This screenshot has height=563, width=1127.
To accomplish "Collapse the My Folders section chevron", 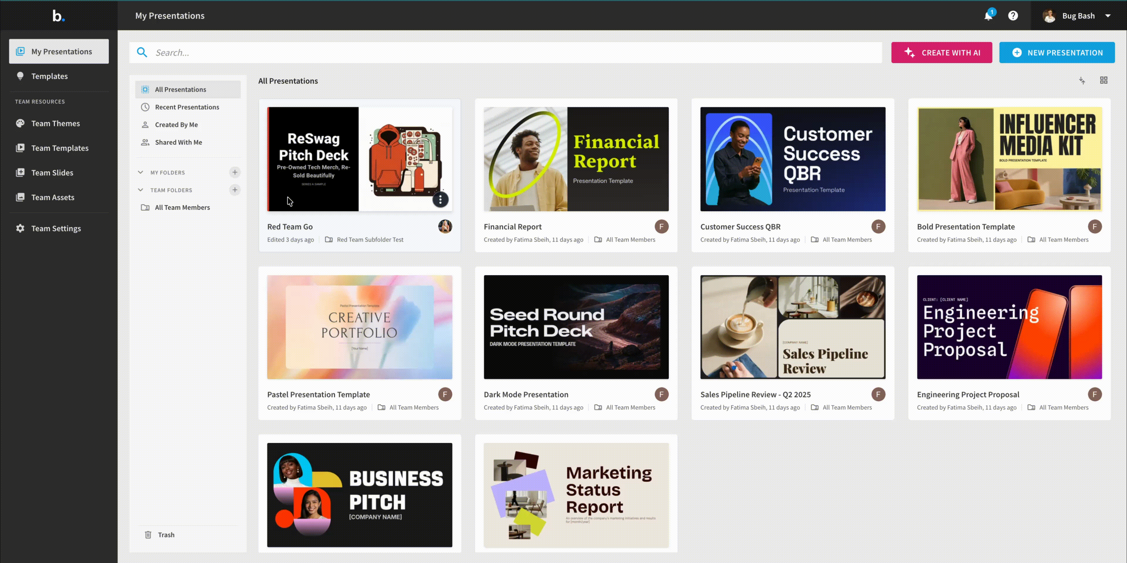I will pyautogui.click(x=141, y=172).
